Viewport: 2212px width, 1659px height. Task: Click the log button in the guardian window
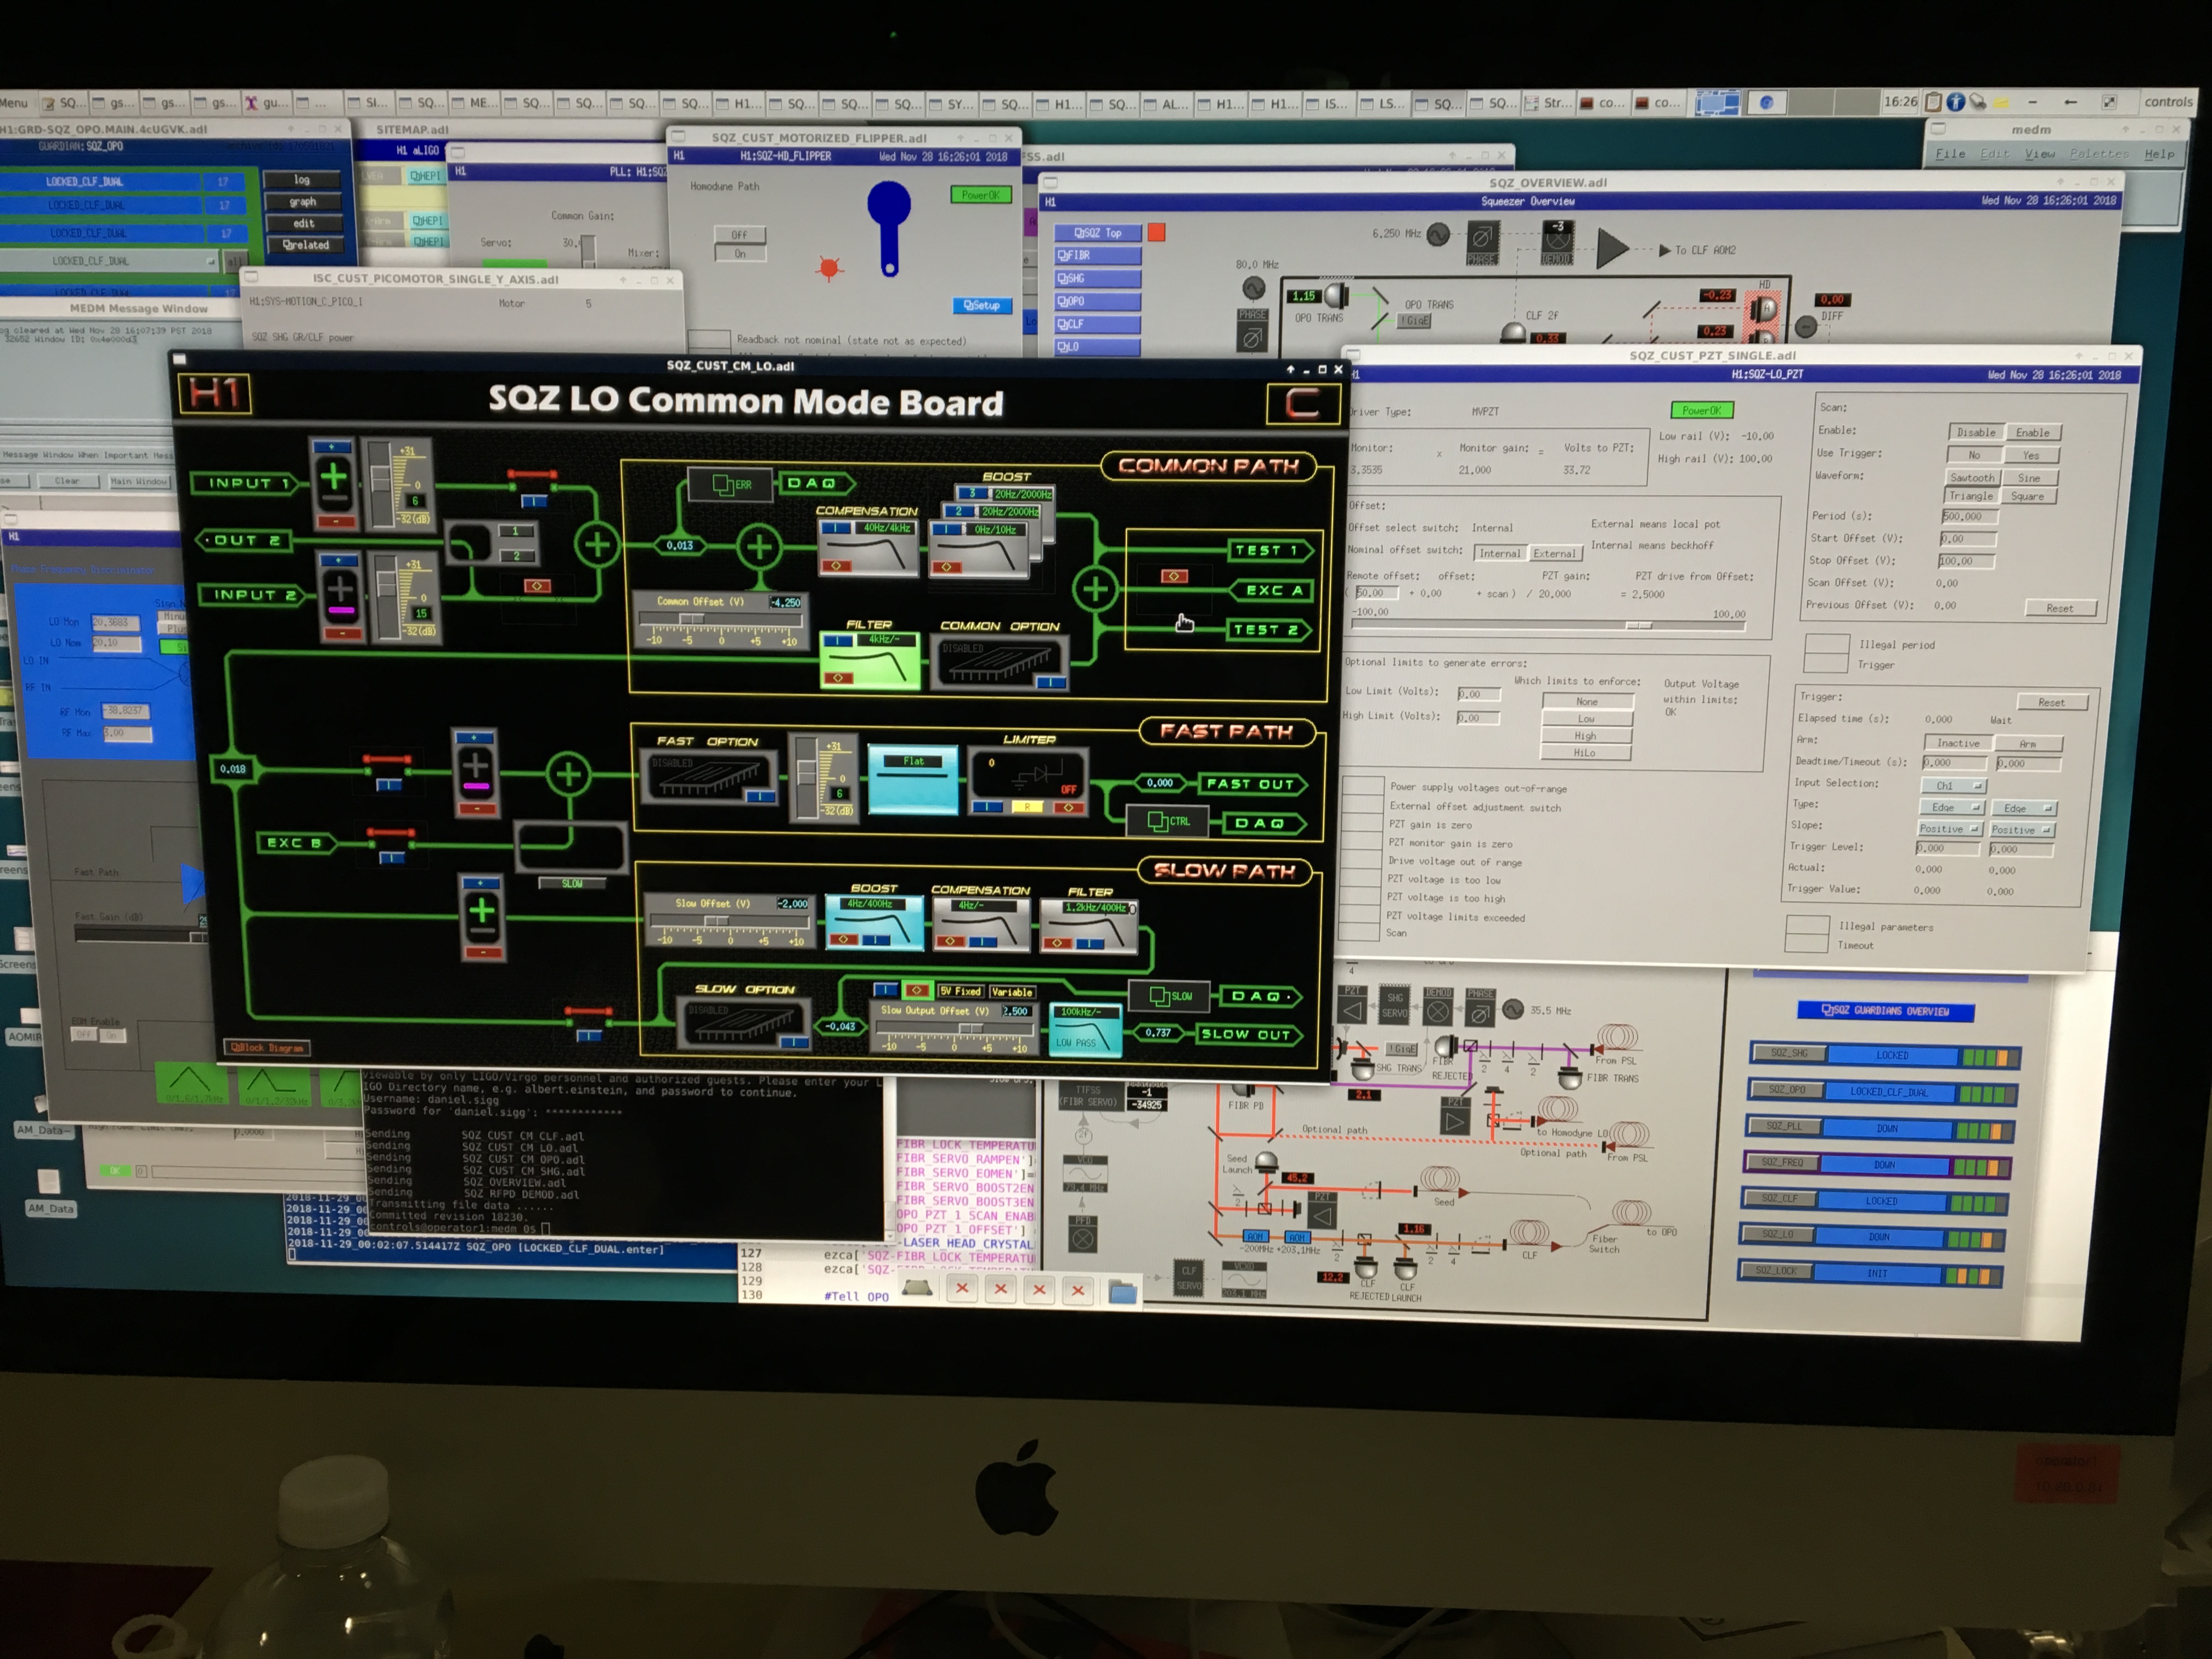click(302, 180)
